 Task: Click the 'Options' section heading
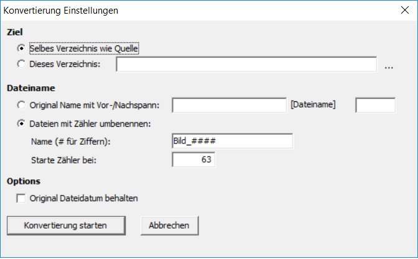click(23, 181)
